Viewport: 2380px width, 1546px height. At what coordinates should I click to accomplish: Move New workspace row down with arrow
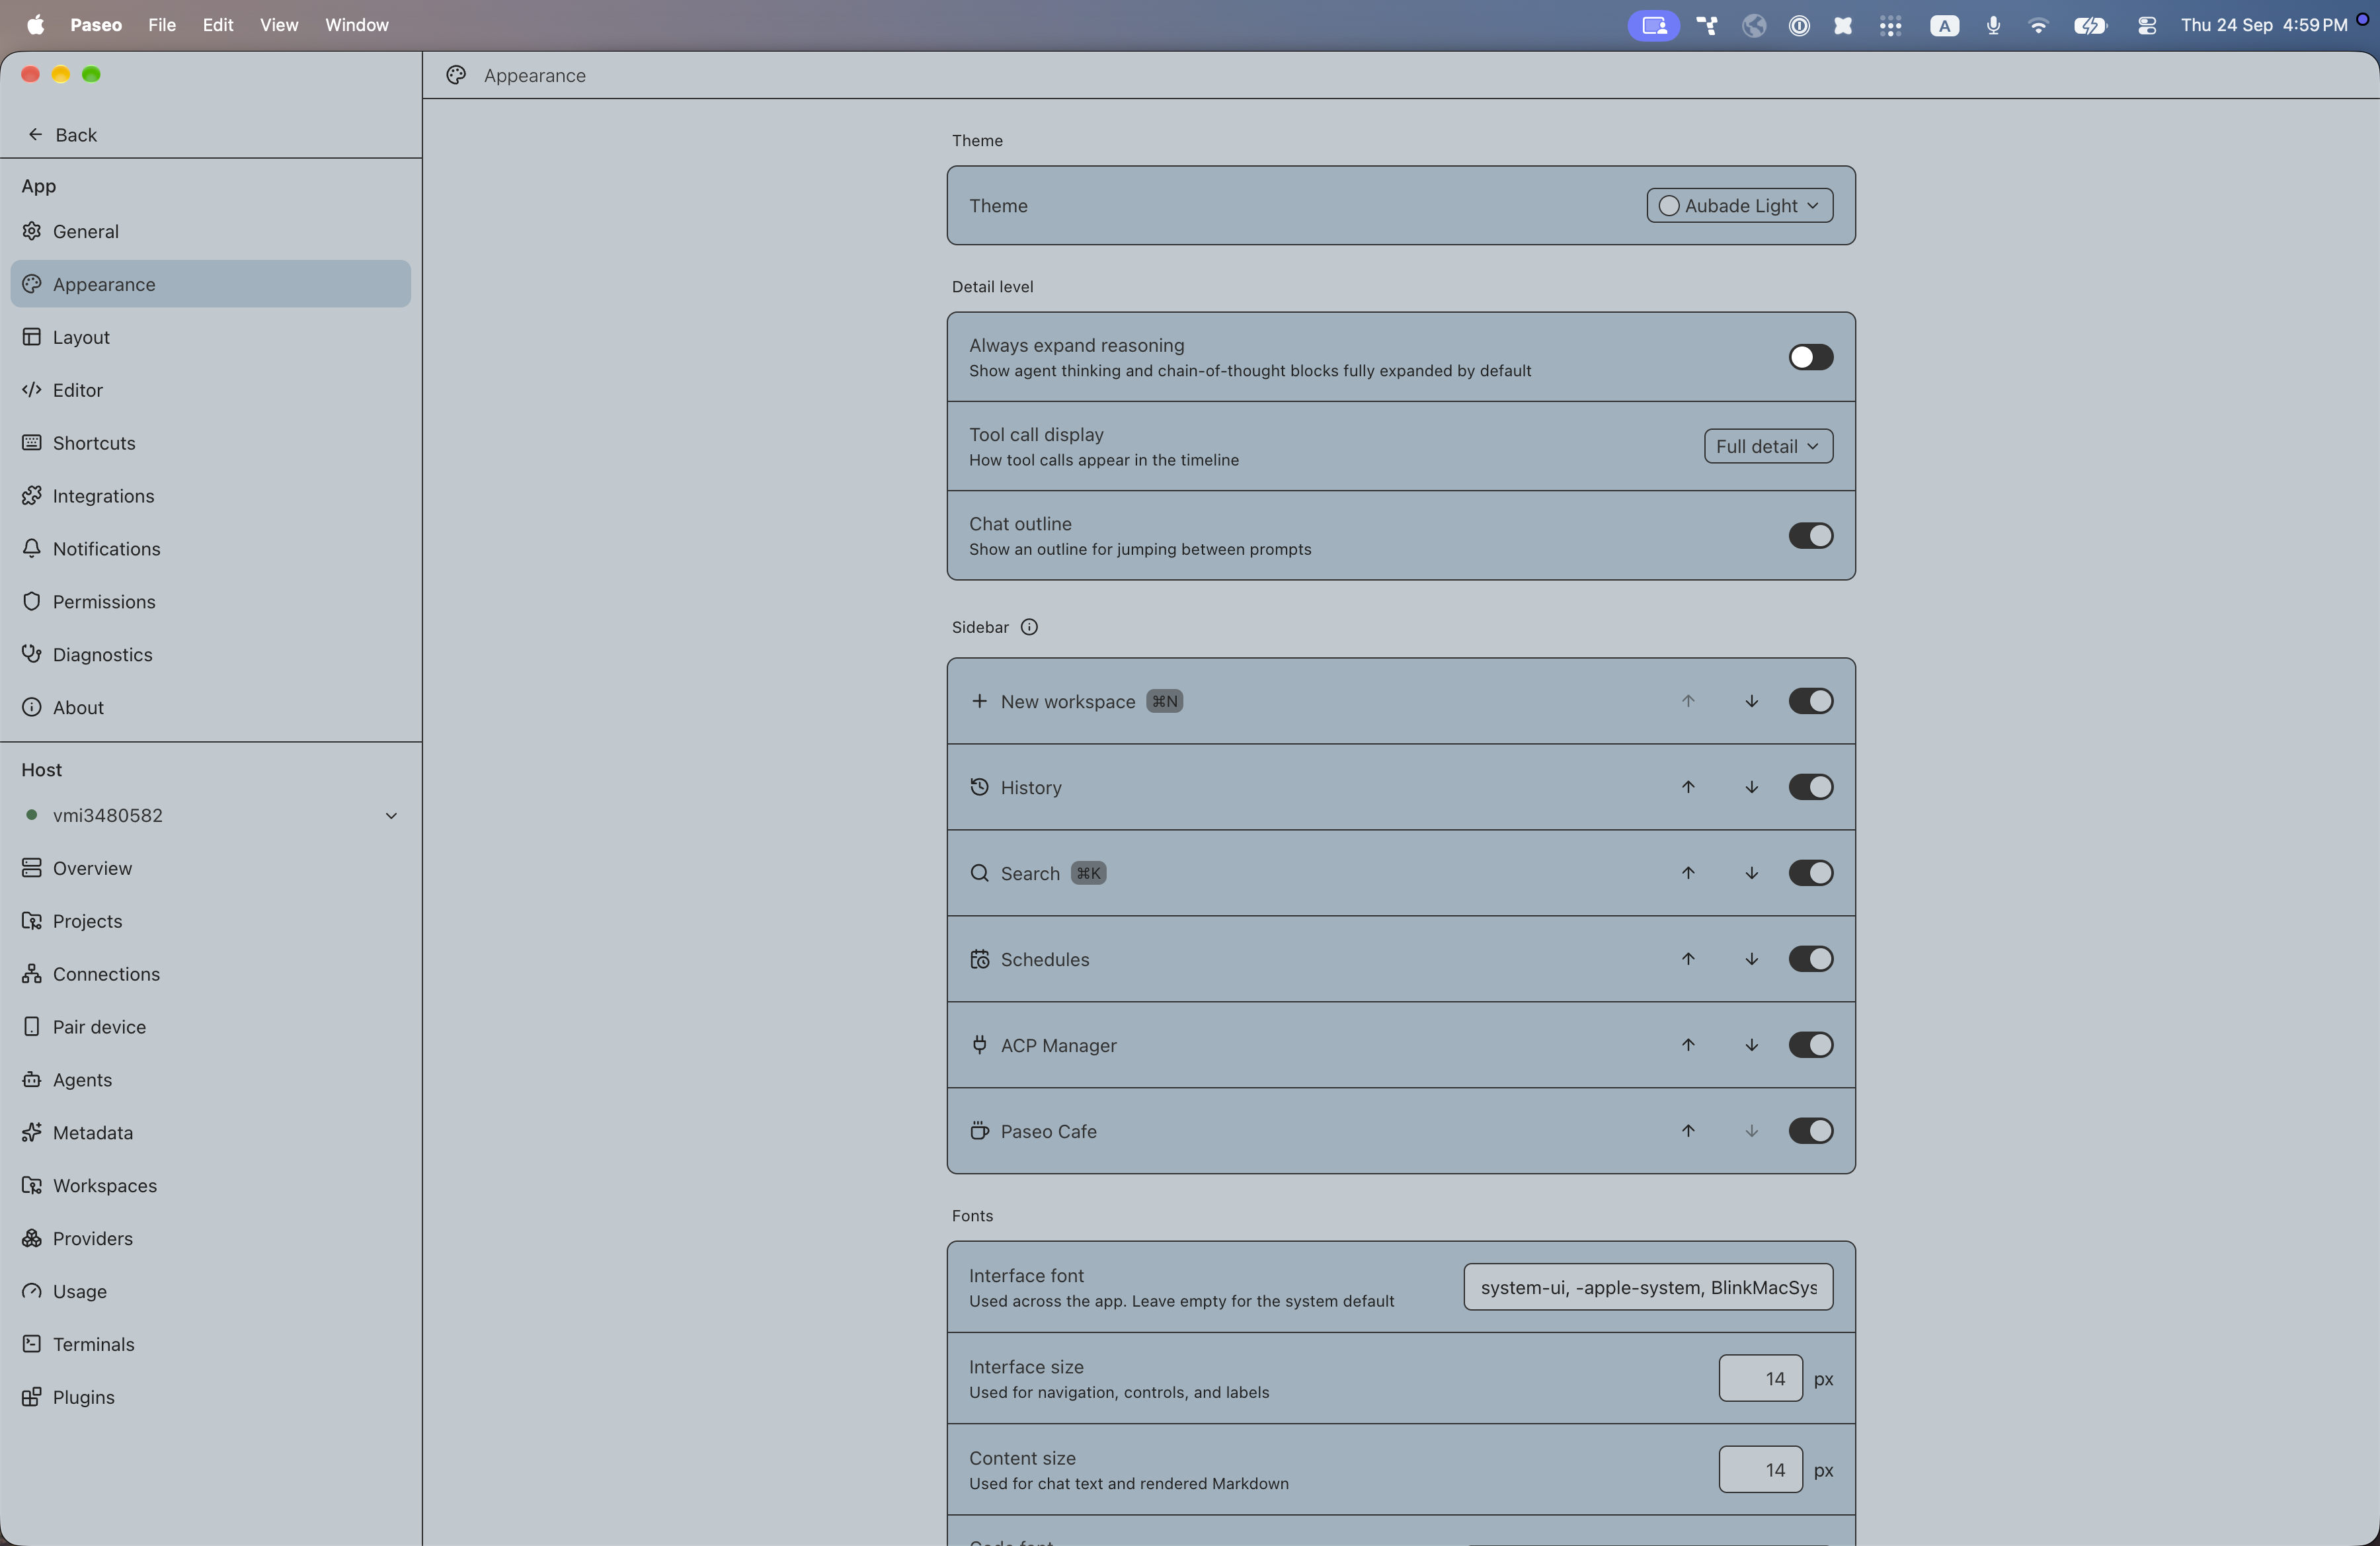1751,701
